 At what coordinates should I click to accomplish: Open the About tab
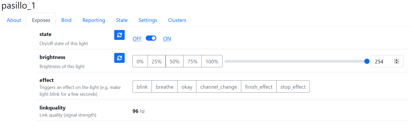point(14,20)
